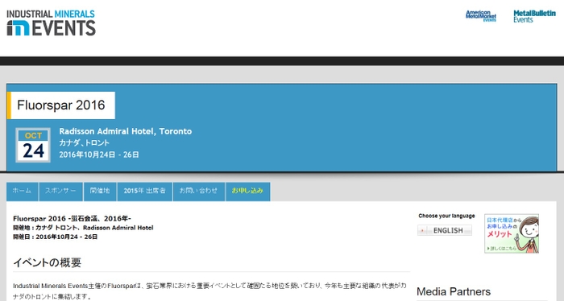
Task: Open the American Metal Market Events logo
Action: (x=480, y=16)
